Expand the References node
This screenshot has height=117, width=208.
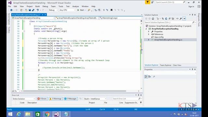pyautogui.click(x=149, y=34)
